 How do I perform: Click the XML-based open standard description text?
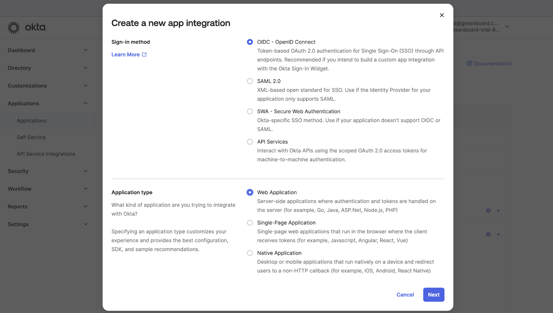[344, 94]
